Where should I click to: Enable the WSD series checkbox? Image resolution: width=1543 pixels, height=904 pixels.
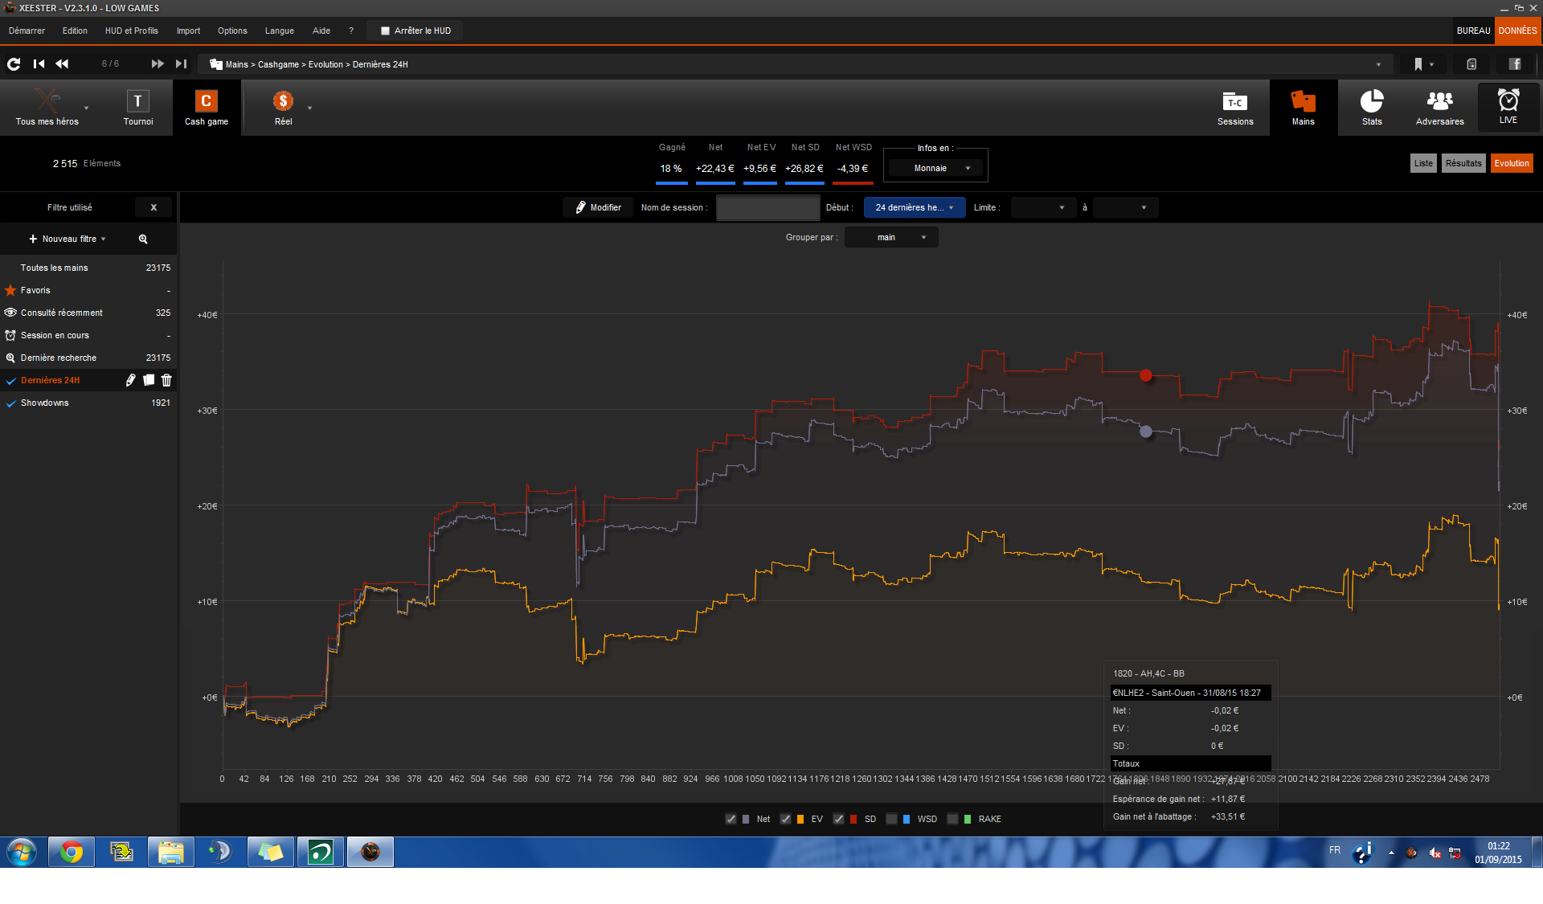click(891, 819)
